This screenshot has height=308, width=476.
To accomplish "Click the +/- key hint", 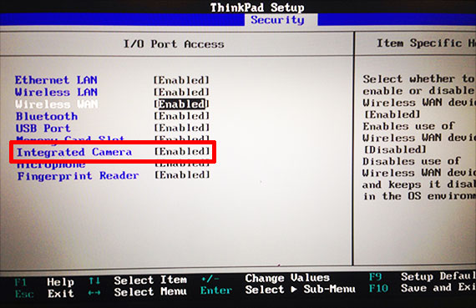I will 210,279.
